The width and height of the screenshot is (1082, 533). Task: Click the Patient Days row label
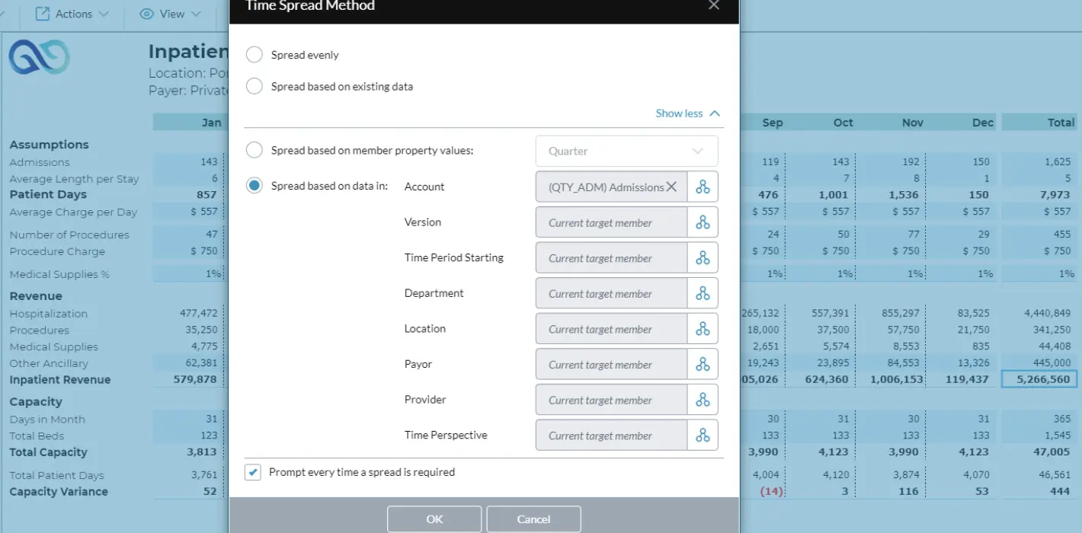pyautogui.click(x=48, y=194)
